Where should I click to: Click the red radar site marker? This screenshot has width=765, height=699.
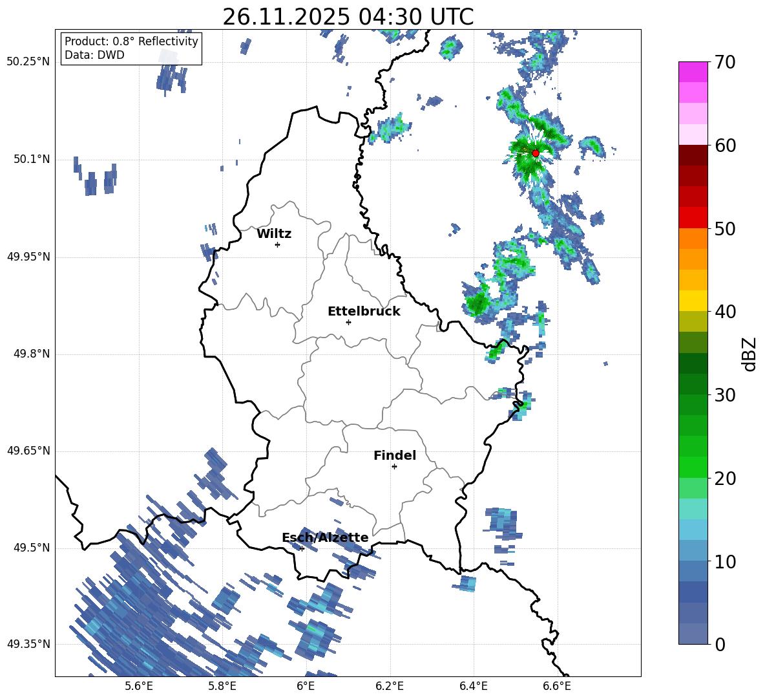click(536, 153)
